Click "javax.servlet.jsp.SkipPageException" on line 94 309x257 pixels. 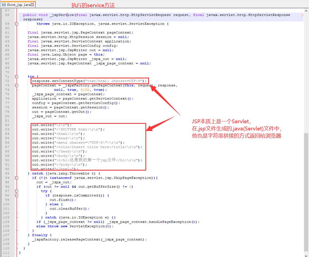tap(113, 178)
